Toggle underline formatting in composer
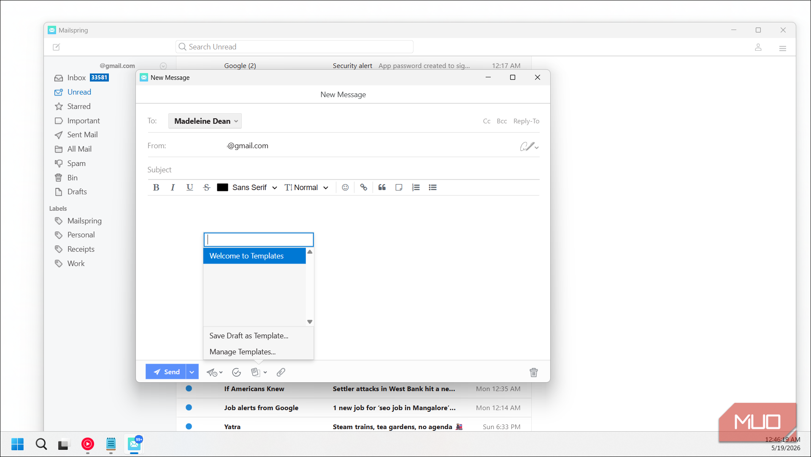The height and width of the screenshot is (457, 811). 189,188
